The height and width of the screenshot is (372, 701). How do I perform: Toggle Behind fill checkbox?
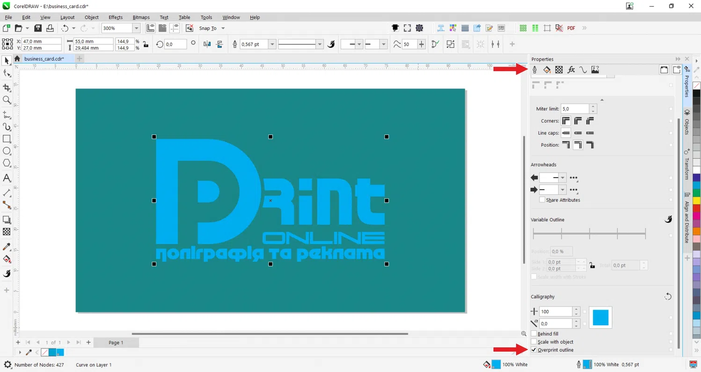(x=534, y=334)
